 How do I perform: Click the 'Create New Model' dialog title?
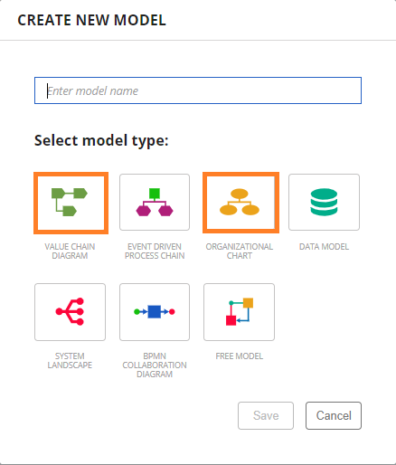(x=91, y=20)
